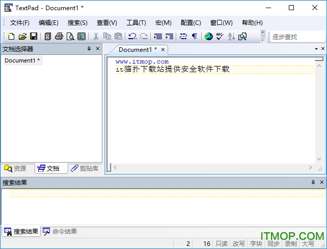Click the www.itmop.com link in editor

click(142, 61)
